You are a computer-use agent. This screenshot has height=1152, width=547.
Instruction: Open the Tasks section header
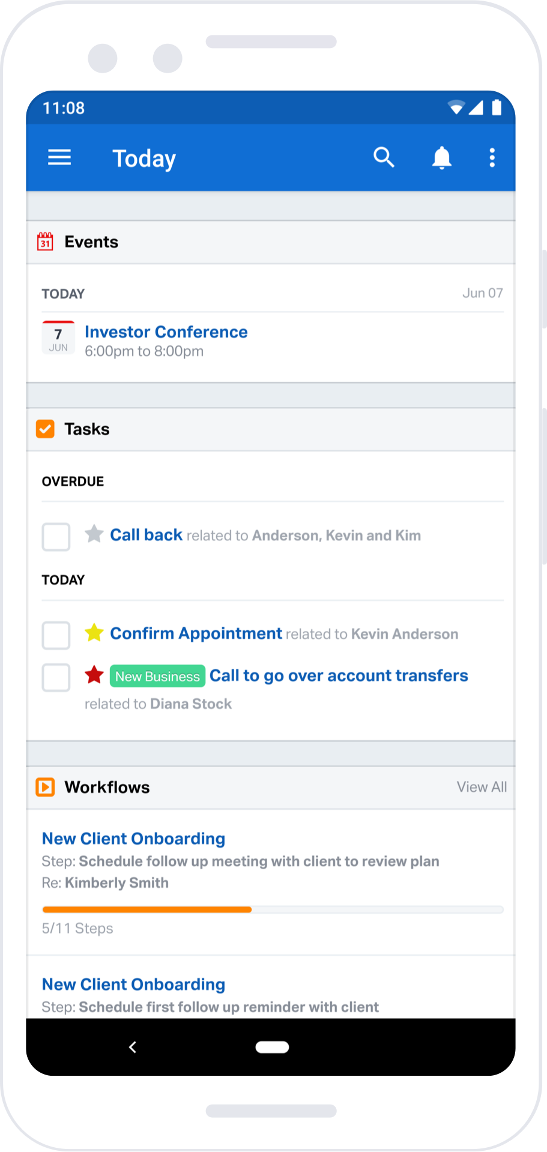[271, 429]
